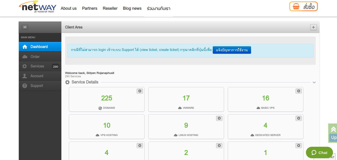This screenshot has height=160, width=337.
Task: Open the 225 Domains card
Action: (x=106, y=99)
